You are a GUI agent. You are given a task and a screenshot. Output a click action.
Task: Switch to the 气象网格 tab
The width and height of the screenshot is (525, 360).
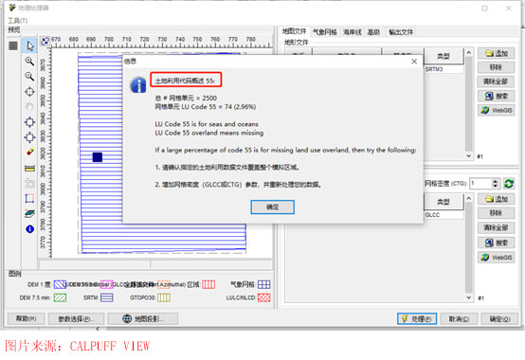(x=325, y=32)
